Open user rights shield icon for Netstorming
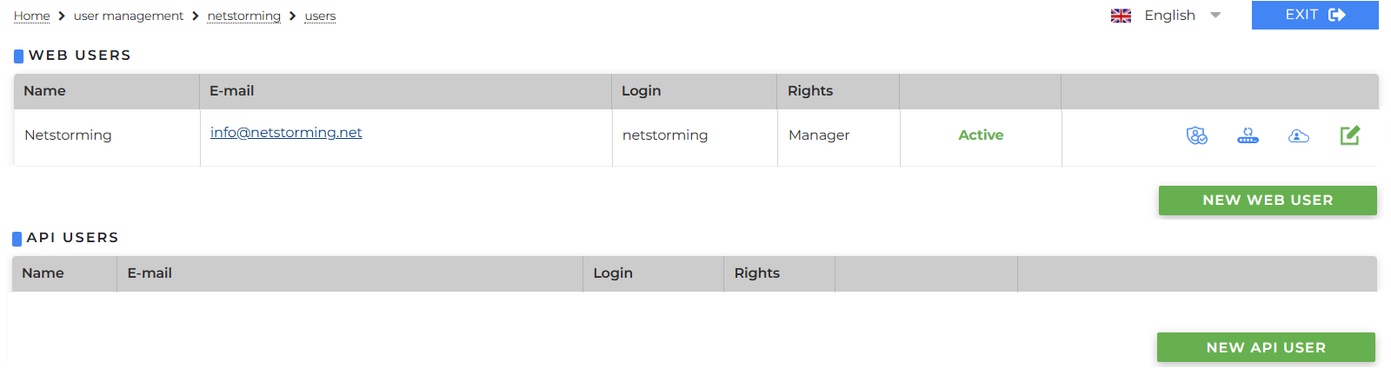 (x=1197, y=135)
